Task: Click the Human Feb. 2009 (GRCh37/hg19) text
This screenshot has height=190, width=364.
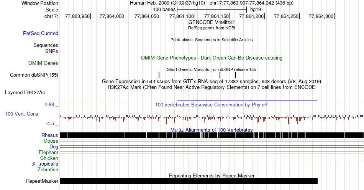Action: click(x=167, y=3)
